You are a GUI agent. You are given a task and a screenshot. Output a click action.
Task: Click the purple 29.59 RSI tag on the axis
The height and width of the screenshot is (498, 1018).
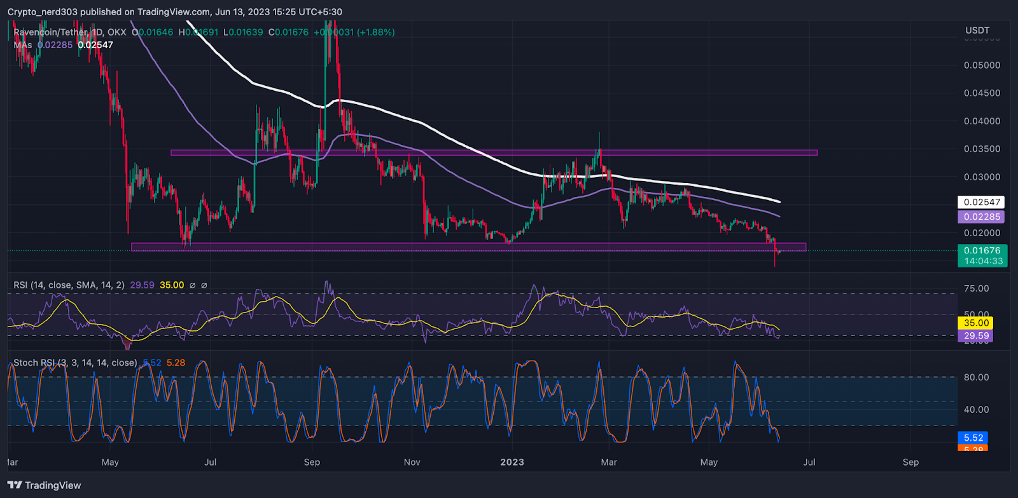(976, 336)
